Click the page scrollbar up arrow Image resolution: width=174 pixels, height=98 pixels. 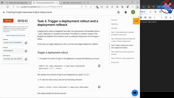click(138, 17)
